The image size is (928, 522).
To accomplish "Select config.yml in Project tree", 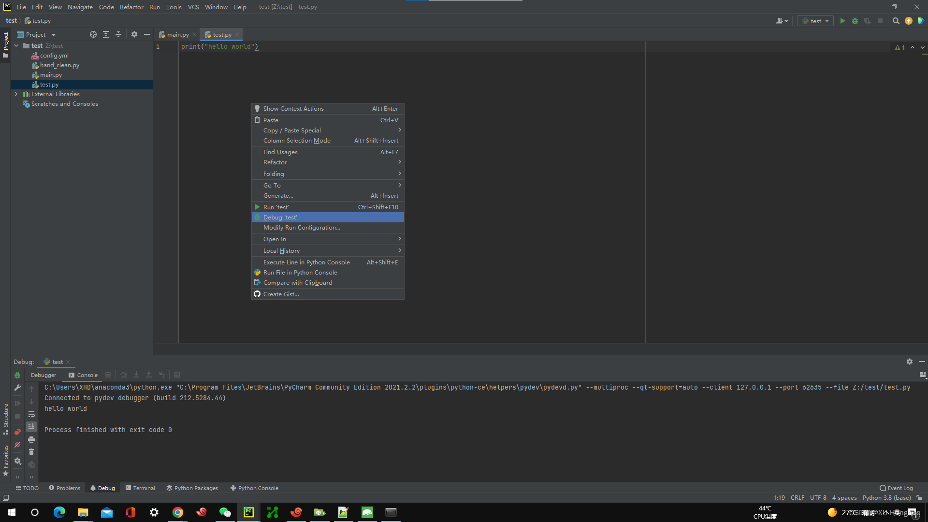I will [x=54, y=56].
